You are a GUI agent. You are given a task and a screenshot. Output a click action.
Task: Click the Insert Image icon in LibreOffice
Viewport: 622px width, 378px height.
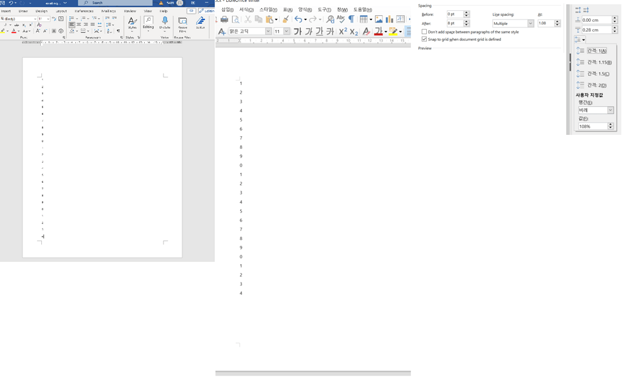point(379,19)
